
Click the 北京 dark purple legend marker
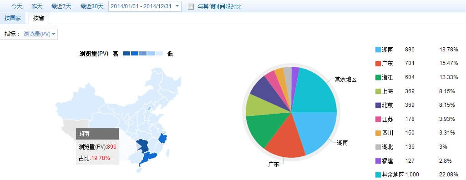(x=378, y=105)
